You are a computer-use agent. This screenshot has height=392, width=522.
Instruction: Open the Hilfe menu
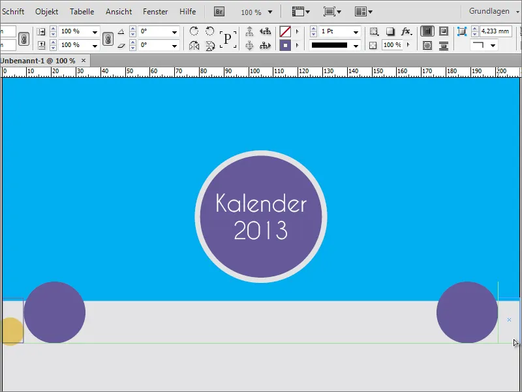(187, 12)
